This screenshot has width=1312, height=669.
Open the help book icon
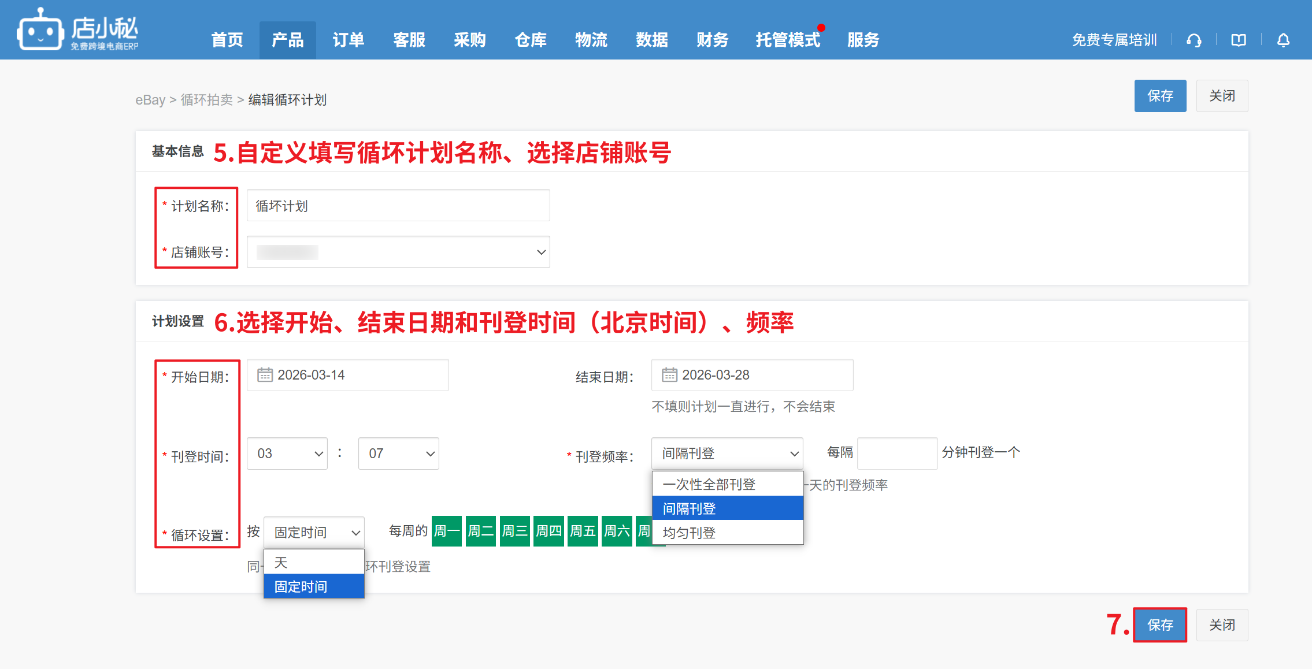pyautogui.click(x=1239, y=40)
